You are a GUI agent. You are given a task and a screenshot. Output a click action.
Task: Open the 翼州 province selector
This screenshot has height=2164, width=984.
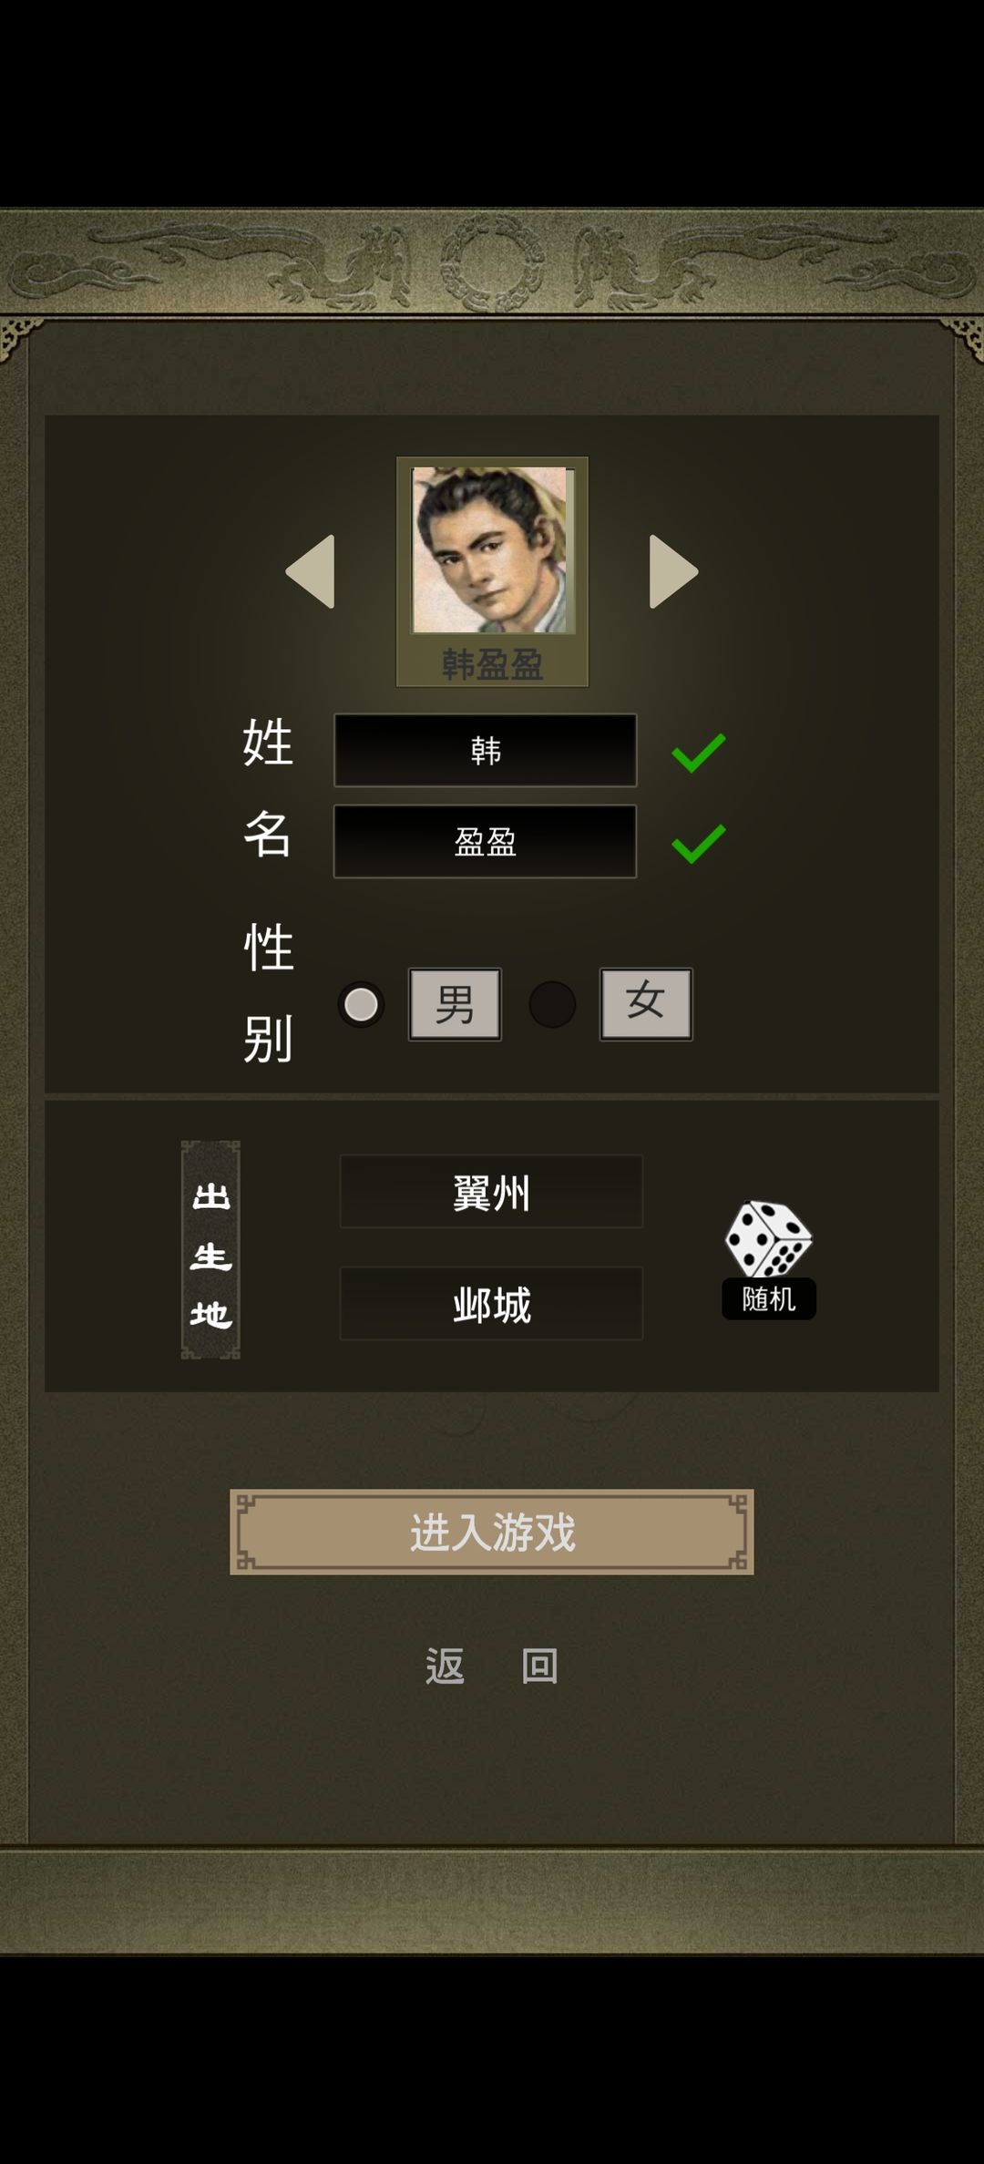[491, 1192]
